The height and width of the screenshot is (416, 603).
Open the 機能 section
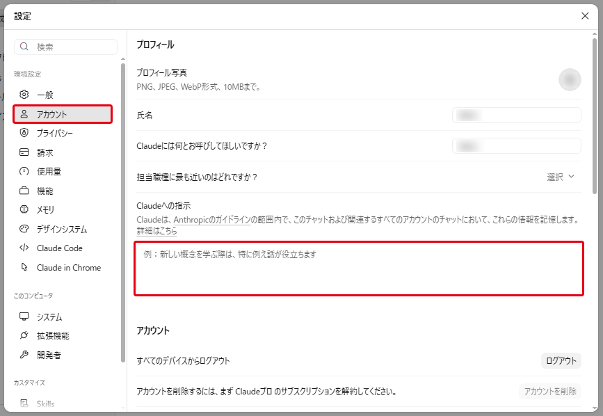[x=63, y=191]
